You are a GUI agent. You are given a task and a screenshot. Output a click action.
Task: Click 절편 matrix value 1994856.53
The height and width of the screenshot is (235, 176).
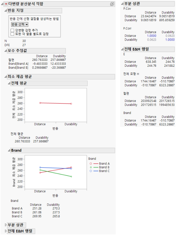[x=167, y=105]
